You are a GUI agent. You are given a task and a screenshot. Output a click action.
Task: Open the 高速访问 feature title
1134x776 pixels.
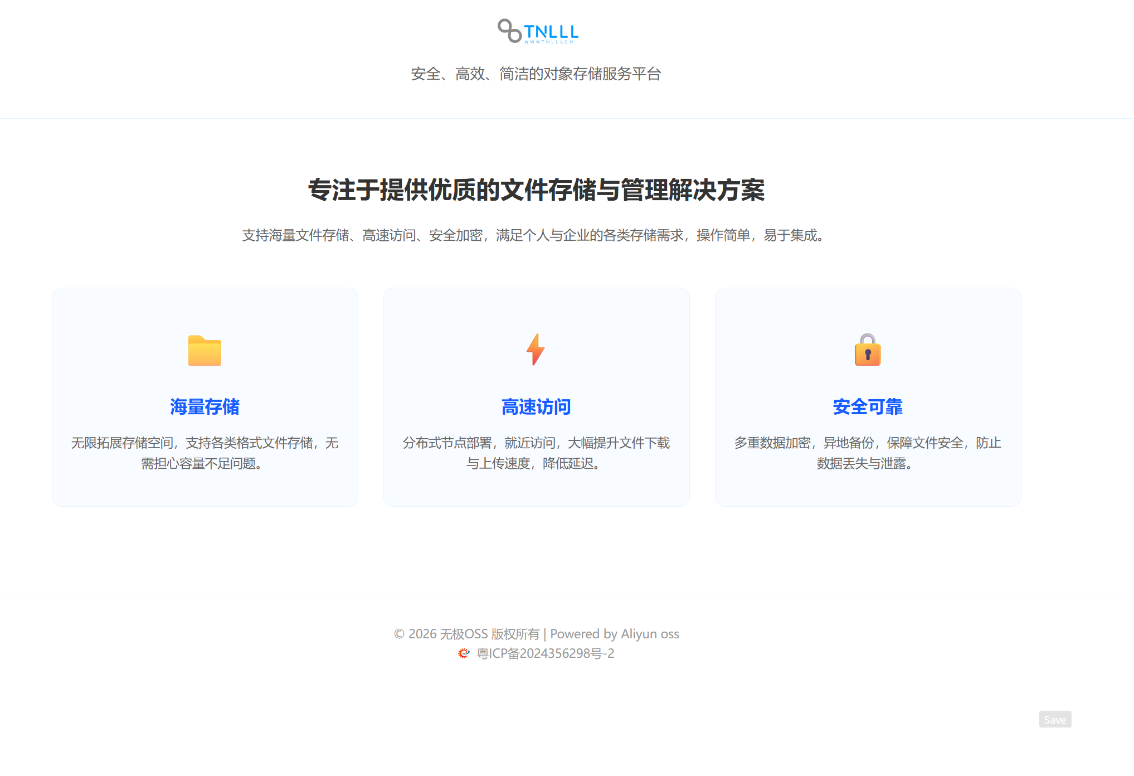pos(536,406)
